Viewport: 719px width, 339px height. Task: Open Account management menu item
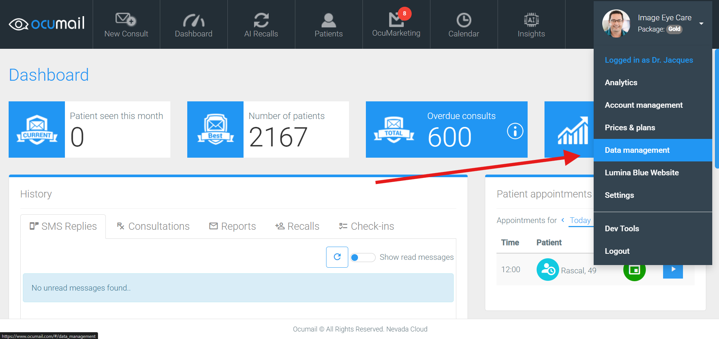[x=653, y=105]
